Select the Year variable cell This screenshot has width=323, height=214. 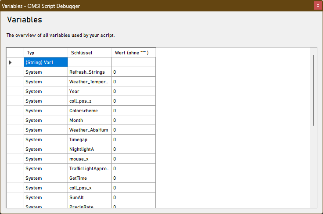click(90, 92)
